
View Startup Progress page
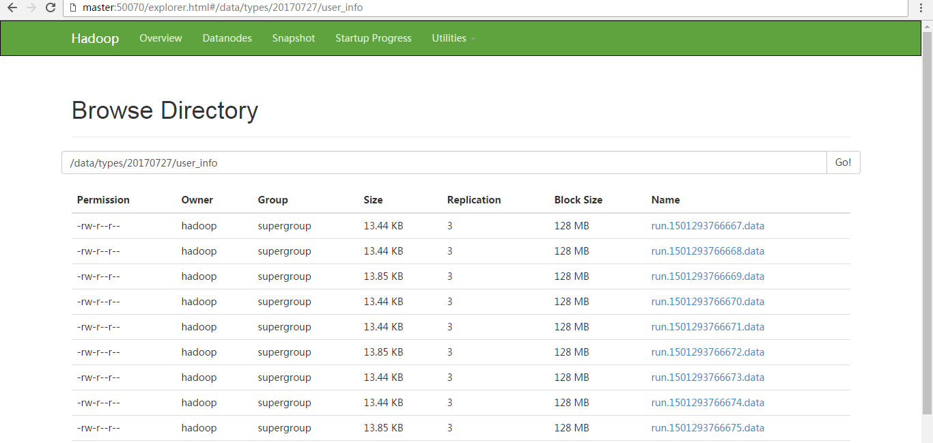(373, 38)
